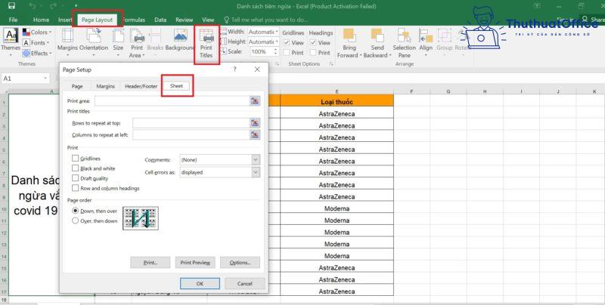Confirm Page Setup with OK
Image resolution: width=605 pixels, height=305 pixels.
coord(200,283)
